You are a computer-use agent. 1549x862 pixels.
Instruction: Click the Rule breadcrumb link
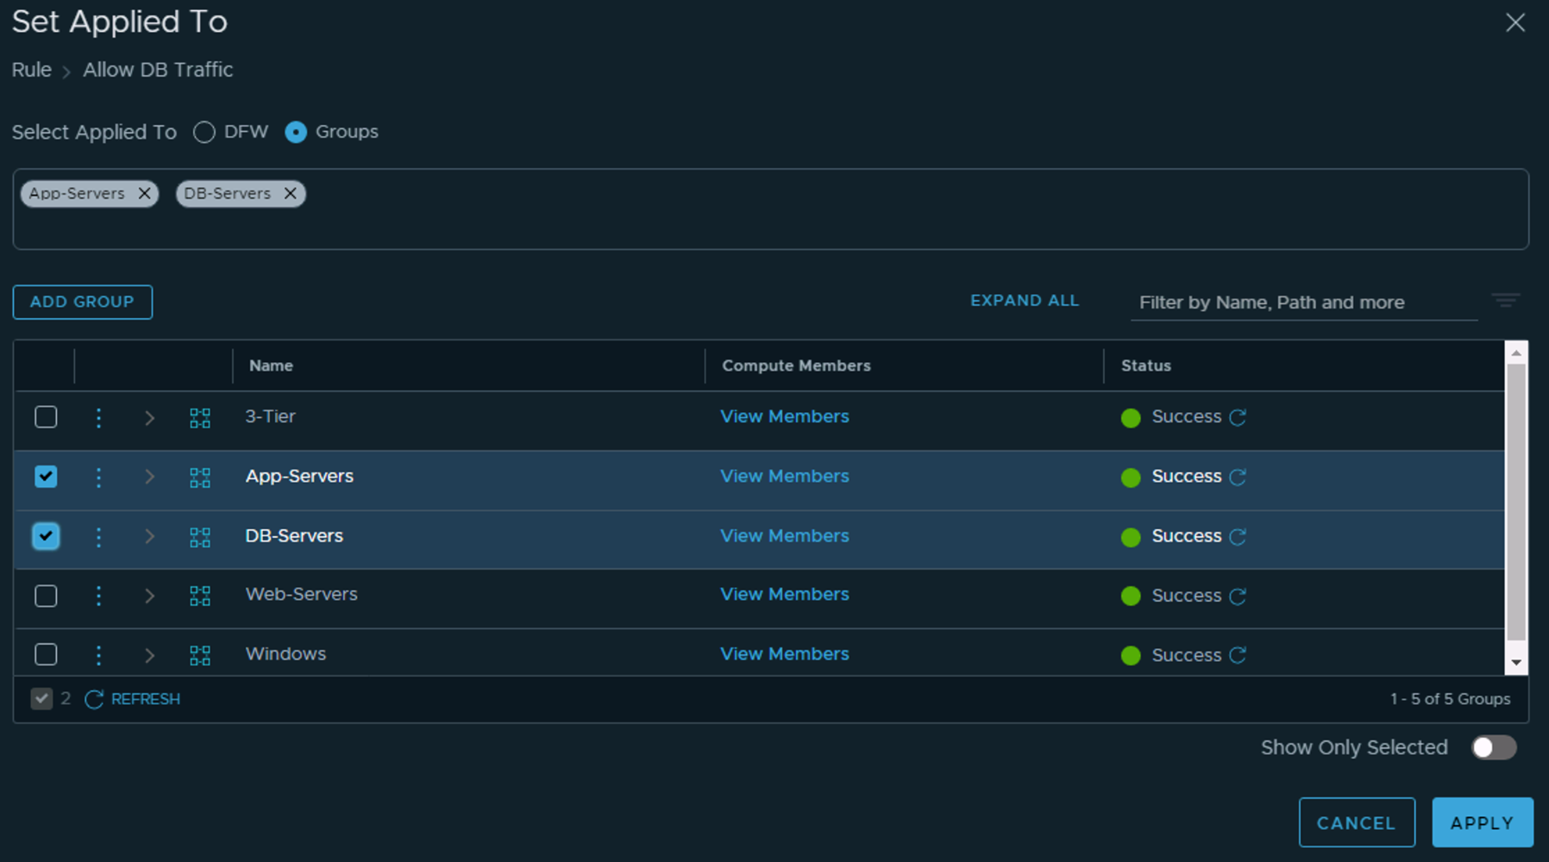coord(32,70)
